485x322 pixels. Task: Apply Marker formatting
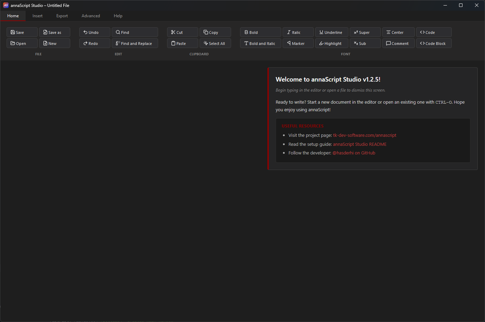[x=298, y=43]
